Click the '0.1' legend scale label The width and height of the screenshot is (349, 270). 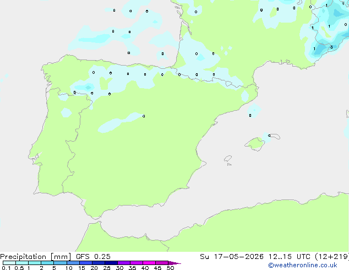[6, 268]
